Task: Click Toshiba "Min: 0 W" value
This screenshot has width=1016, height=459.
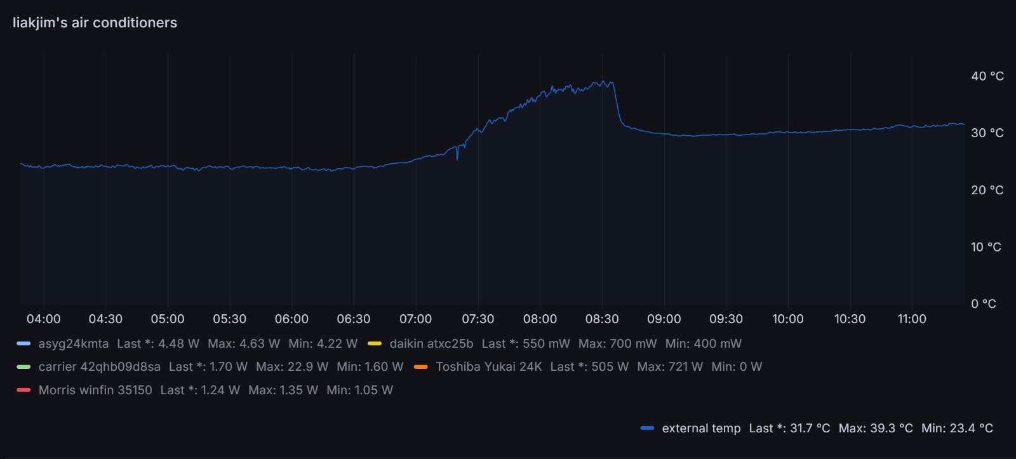Action: pyautogui.click(x=737, y=366)
